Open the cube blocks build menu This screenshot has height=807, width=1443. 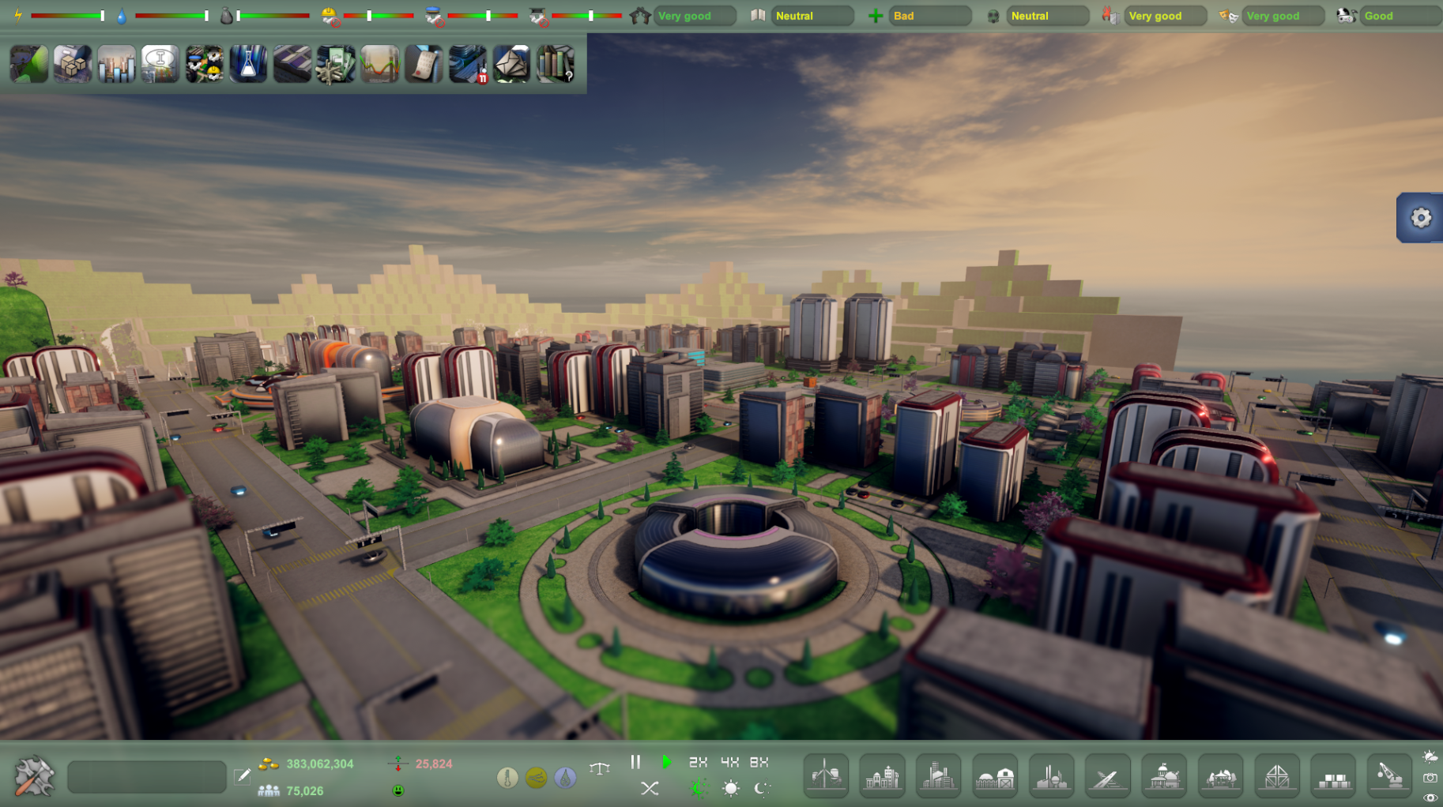click(1334, 776)
